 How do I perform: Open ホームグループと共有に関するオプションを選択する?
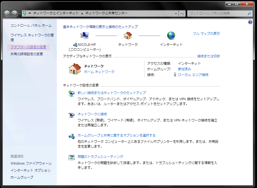coord(117,135)
